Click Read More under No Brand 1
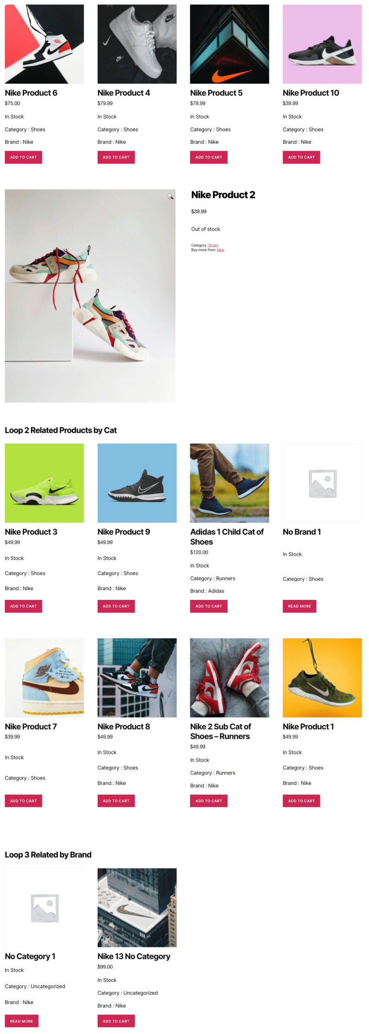Image resolution: width=369 pixels, height=1034 pixels. tap(299, 606)
